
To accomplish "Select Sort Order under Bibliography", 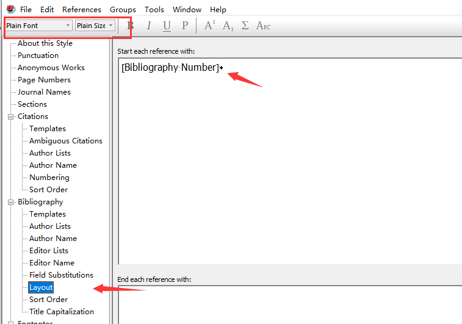I will pos(49,300).
